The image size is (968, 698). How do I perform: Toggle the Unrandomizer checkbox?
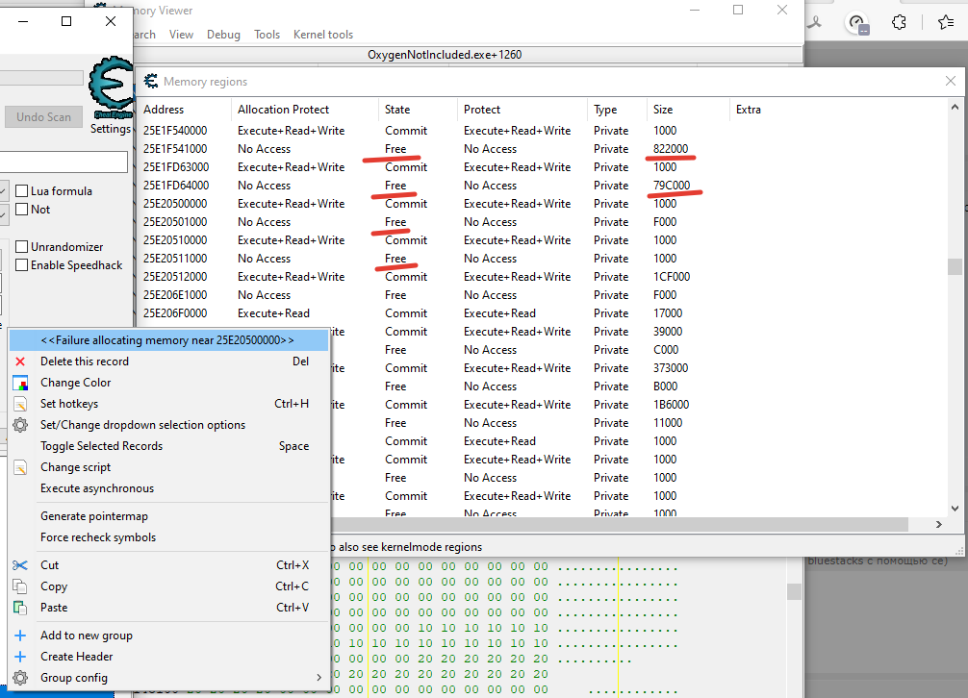click(22, 247)
